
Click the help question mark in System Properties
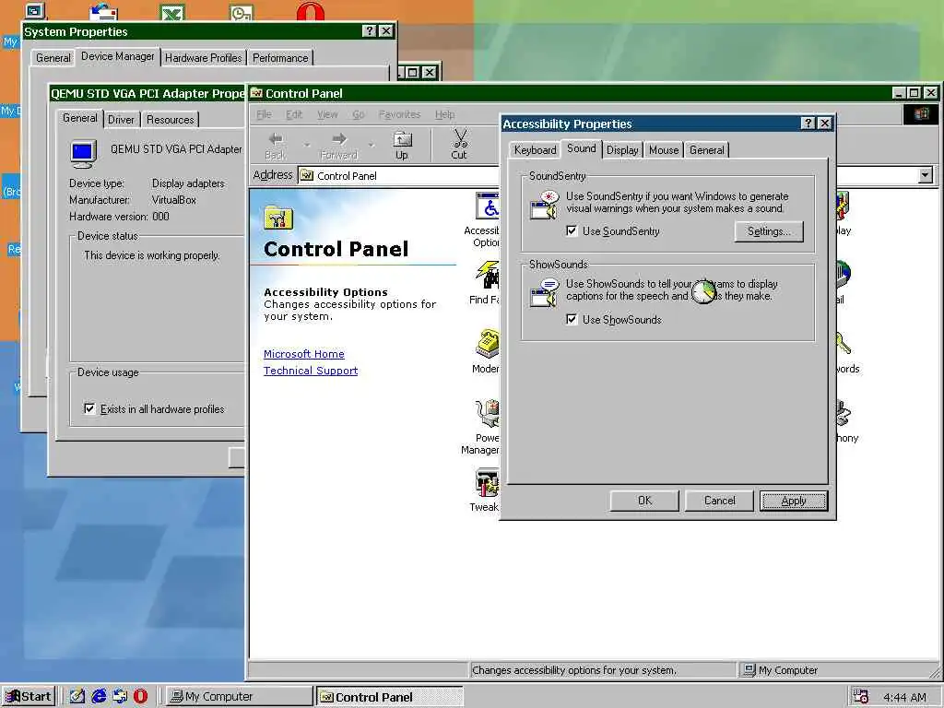pyautogui.click(x=371, y=31)
